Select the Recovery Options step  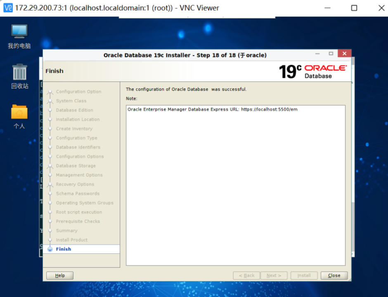coord(75,184)
